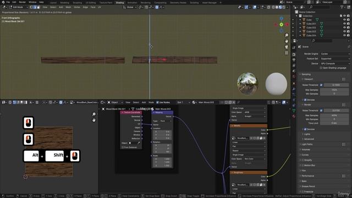Hide Cube.001 with its eye icon

click(x=344, y=24)
